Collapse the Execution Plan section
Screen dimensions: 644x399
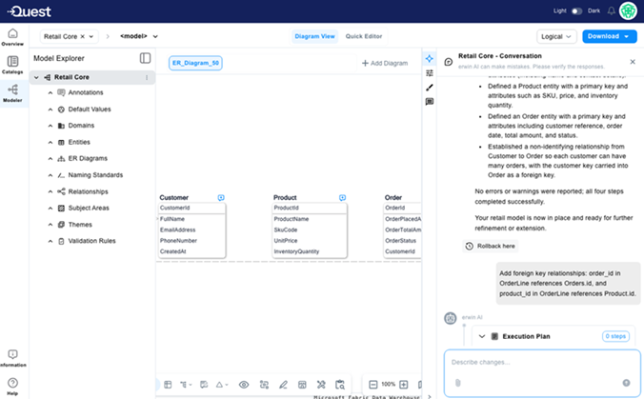pyautogui.click(x=482, y=336)
